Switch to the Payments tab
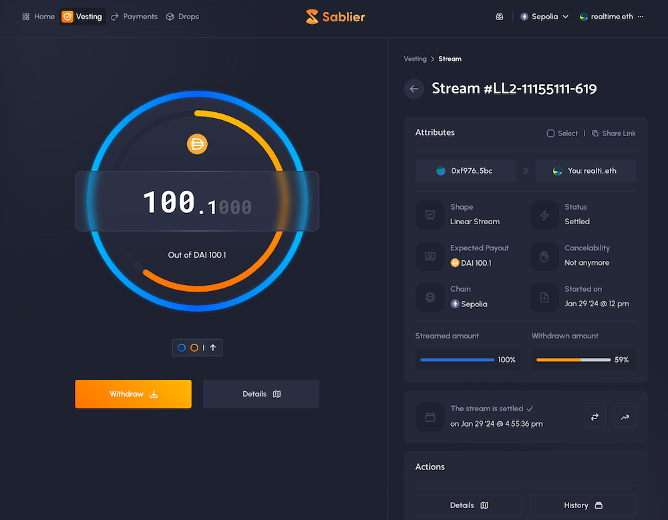Screen dimensions: 668x520 click(134, 17)
